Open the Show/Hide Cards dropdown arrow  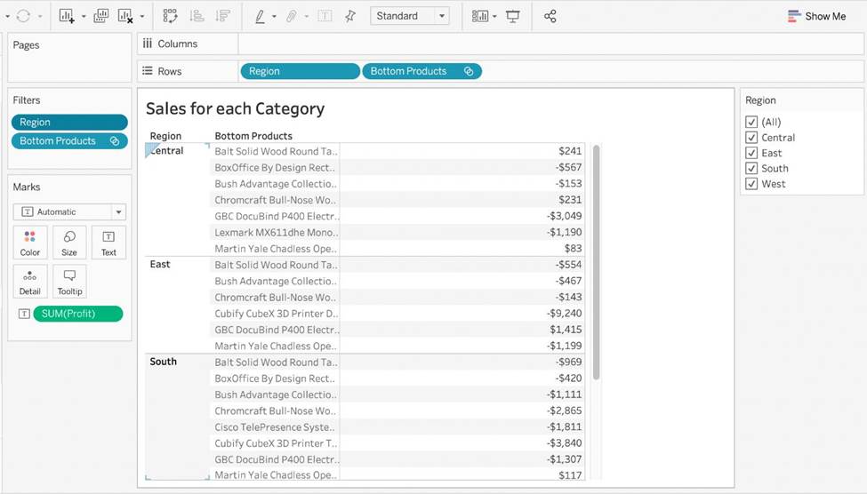[x=494, y=17]
